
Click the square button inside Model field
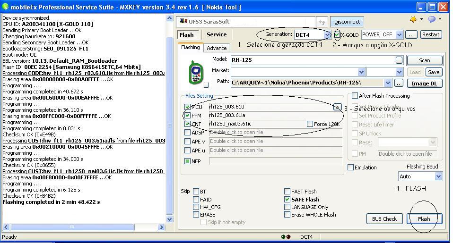[399, 60]
